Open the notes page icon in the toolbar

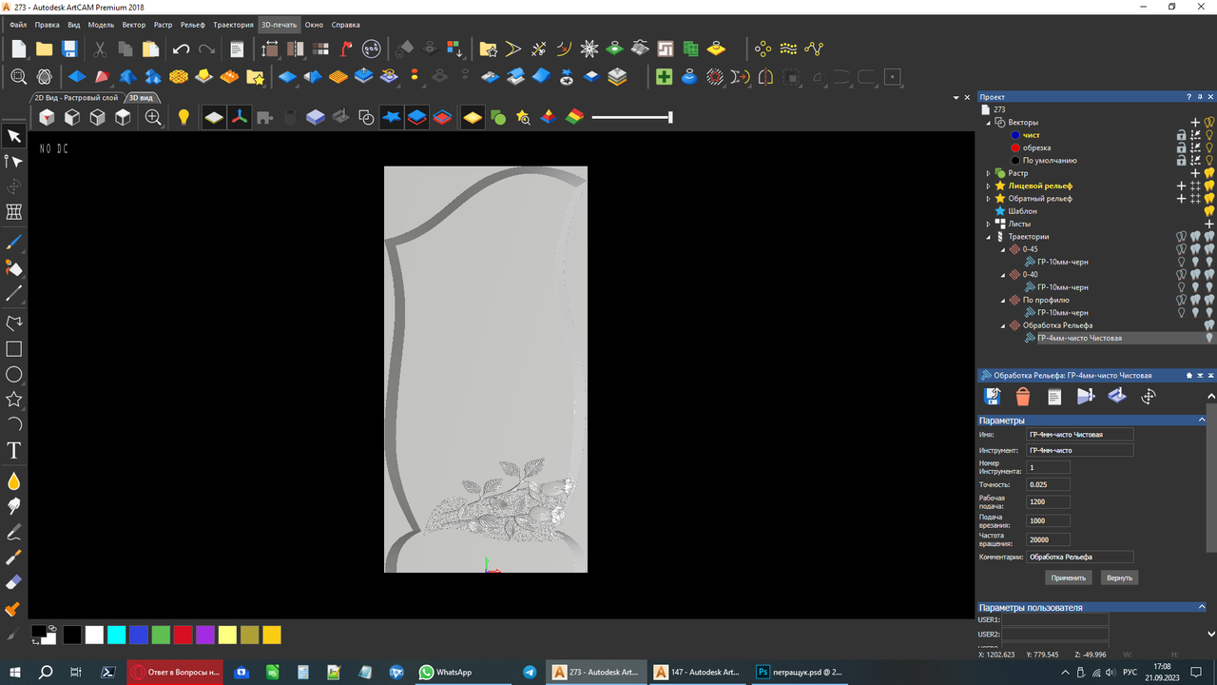tap(237, 49)
